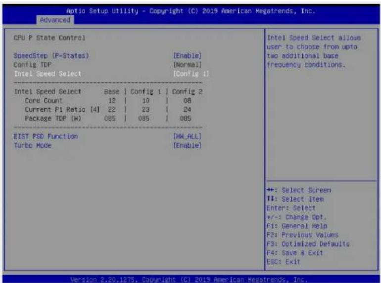Open the Advanced tab
The image size is (381, 283).
55,20
